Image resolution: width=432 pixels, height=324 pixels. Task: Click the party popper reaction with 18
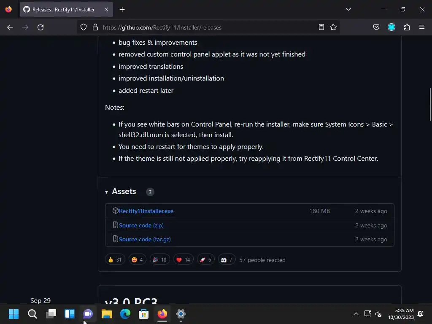(160, 259)
